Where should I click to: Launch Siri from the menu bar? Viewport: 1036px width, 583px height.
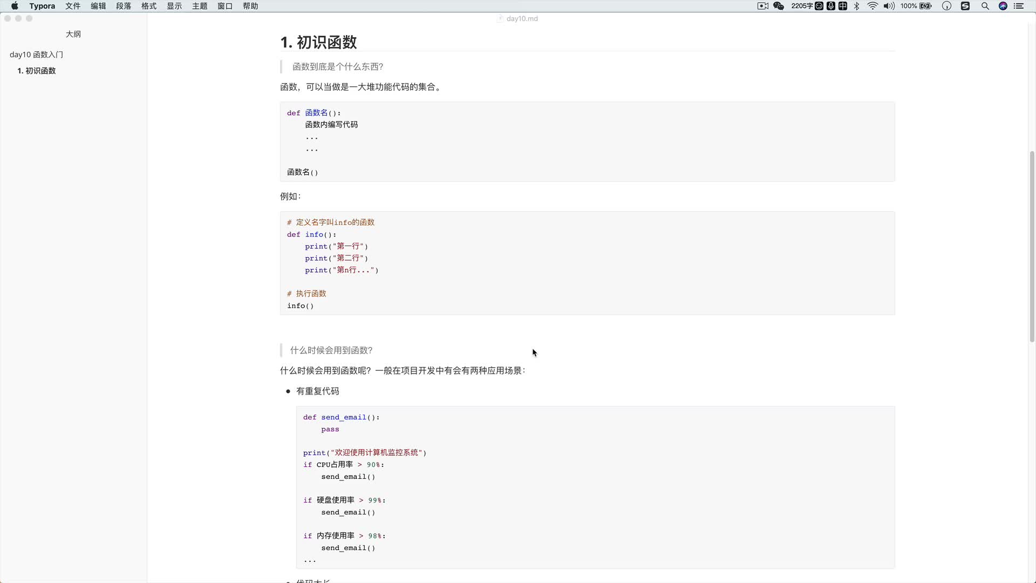point(1003,6)
